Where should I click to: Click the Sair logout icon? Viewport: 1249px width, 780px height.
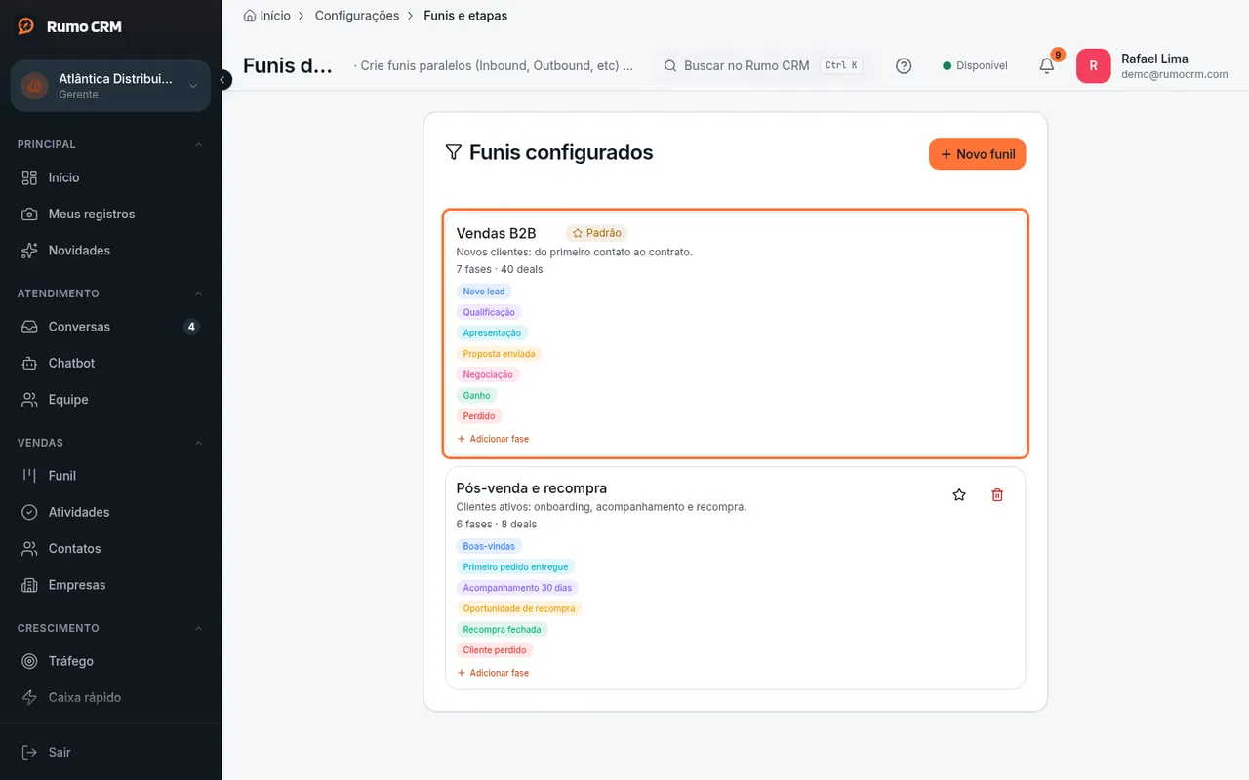point(30,752)
